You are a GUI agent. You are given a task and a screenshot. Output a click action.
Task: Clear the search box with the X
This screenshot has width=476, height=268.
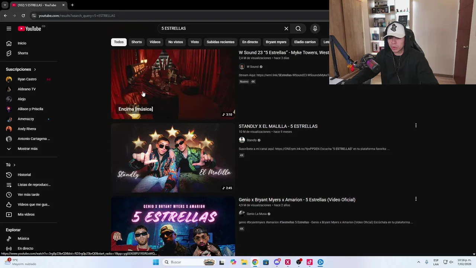286,29
